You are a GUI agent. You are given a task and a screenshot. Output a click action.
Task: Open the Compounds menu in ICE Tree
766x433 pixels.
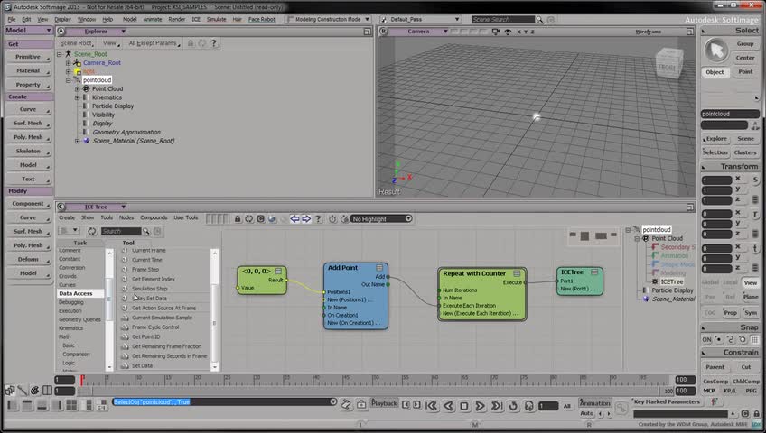153,217
